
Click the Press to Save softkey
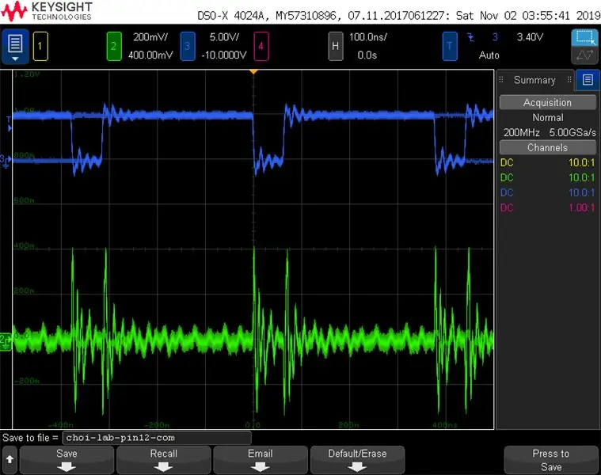point(551,460)
